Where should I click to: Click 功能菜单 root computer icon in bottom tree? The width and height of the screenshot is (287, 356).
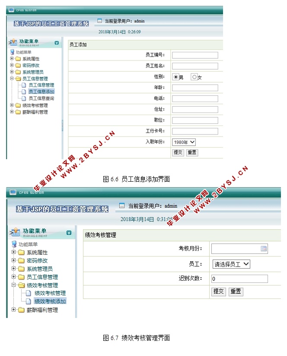14,244
